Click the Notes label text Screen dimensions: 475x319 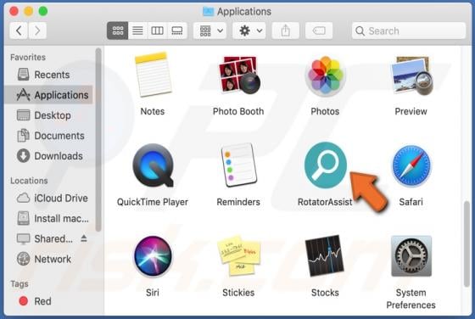click(x=153, y=111)
